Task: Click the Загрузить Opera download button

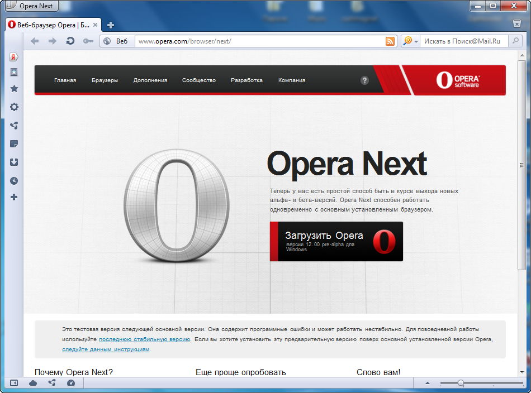Action: (x=336, y=241)
